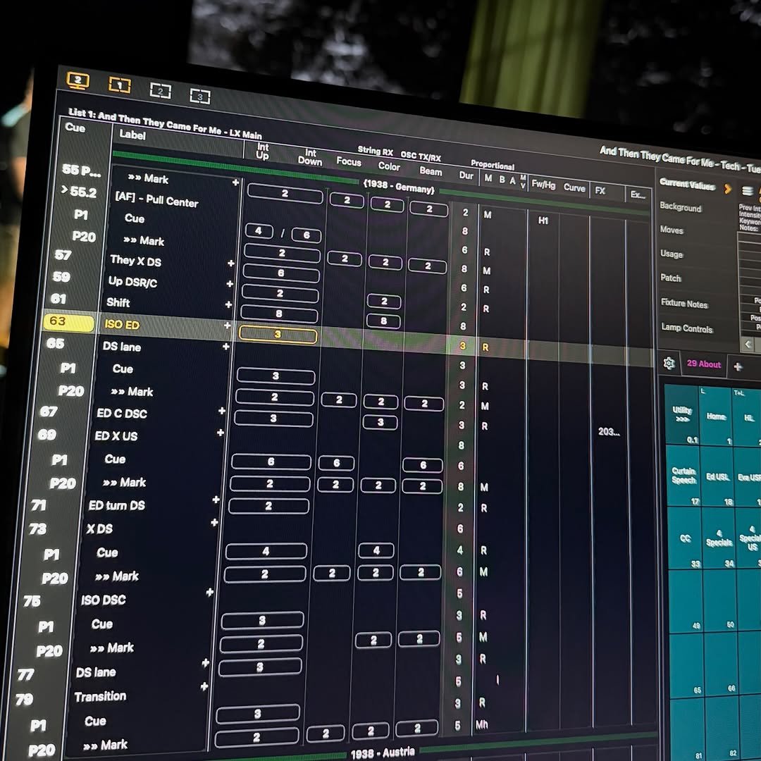Click the orange chevron beside Current Values

(x=727, y=188)
